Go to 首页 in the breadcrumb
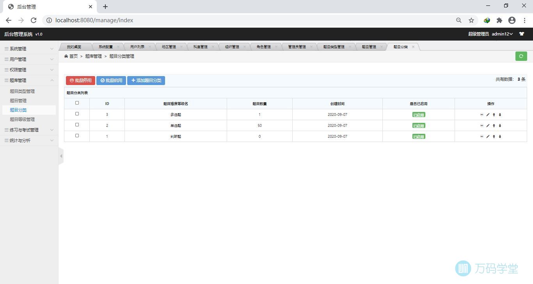This screenshot has height=284, width=533. (x=73, y=56)
